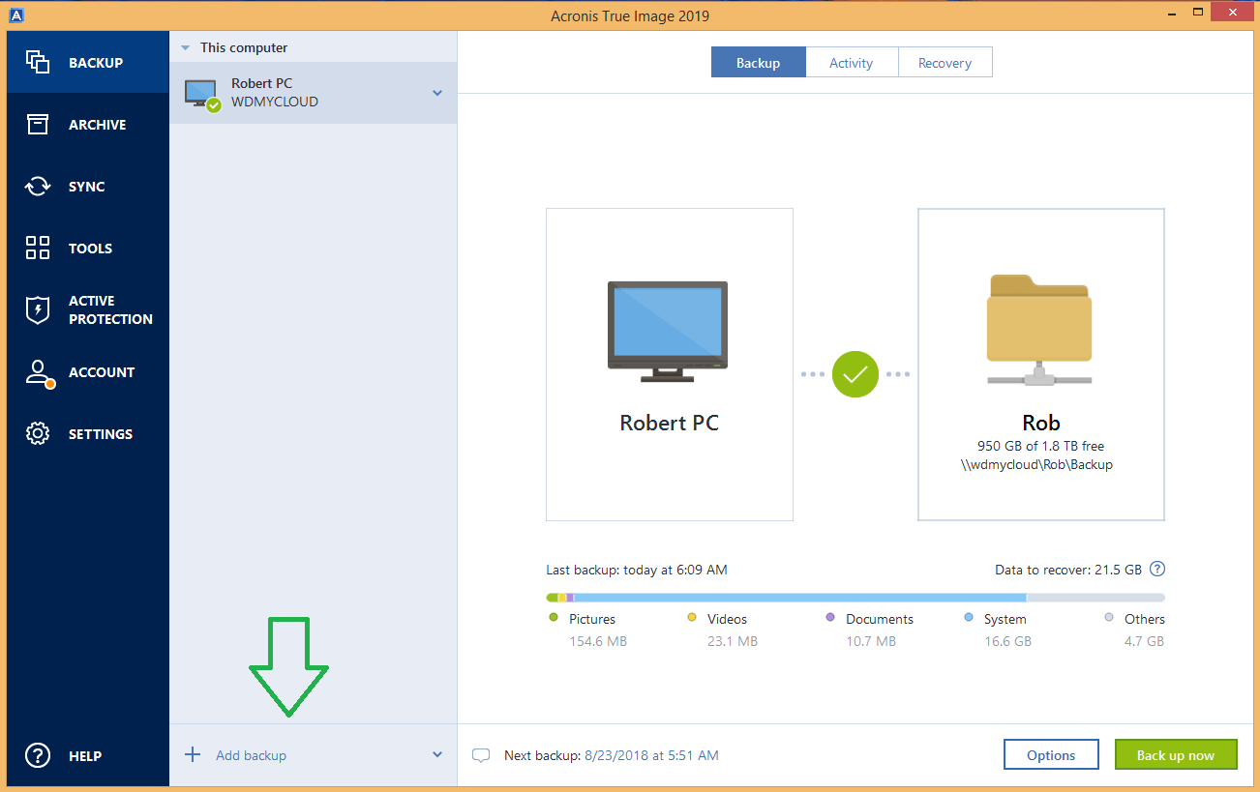Open the Account person icon
Screen dimensions: 1260x792
(x=38, y=373)
